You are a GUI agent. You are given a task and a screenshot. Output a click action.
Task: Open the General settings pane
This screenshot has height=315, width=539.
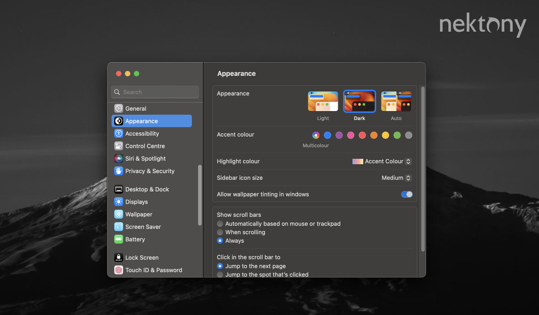135,108
